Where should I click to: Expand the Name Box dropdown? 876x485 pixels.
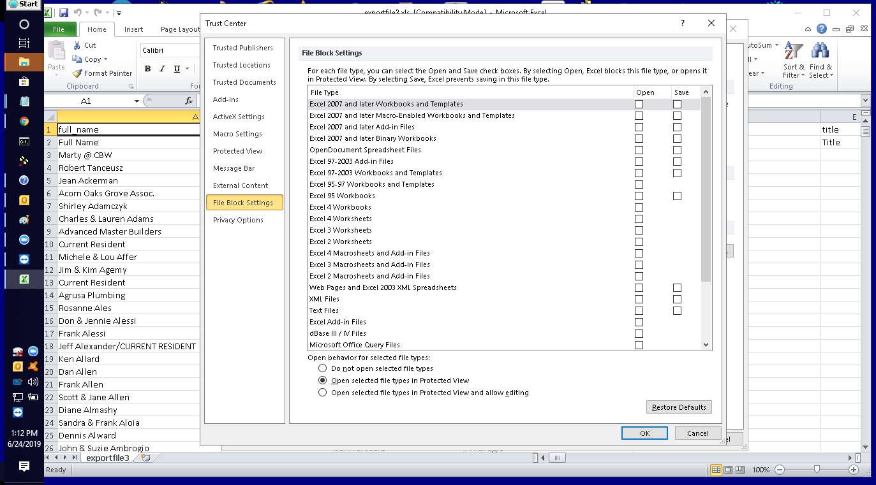tap(137, 101)
